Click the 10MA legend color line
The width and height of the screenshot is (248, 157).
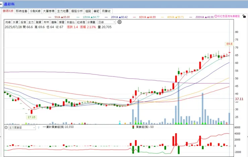tap(78, 17)
